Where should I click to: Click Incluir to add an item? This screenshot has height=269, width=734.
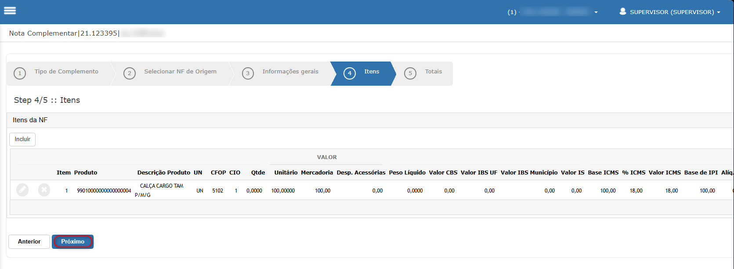[22, 139]
